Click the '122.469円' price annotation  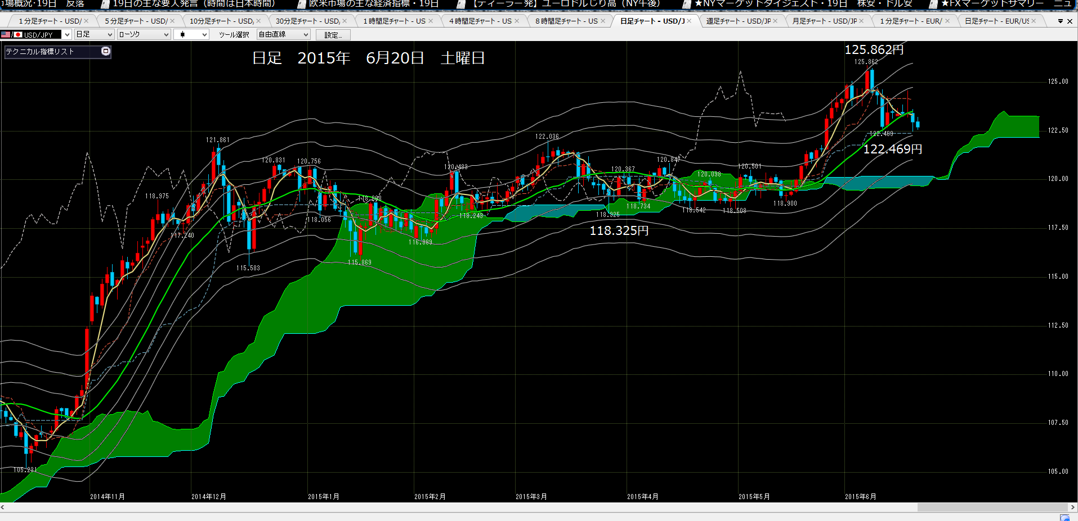pyautogui.click(x=893, y=149)
